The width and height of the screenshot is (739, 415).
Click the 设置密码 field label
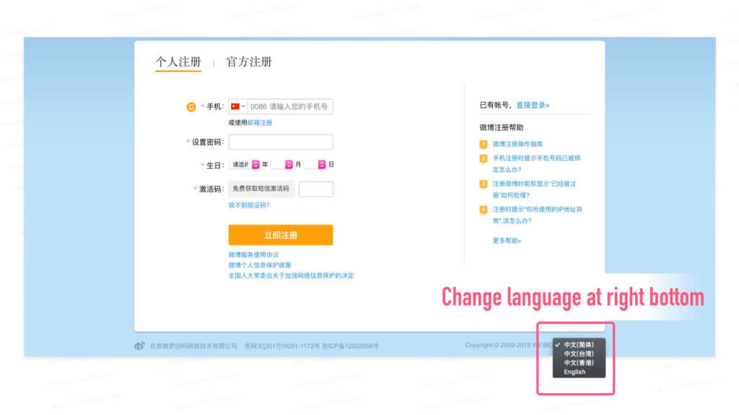(x=207, y=142)
